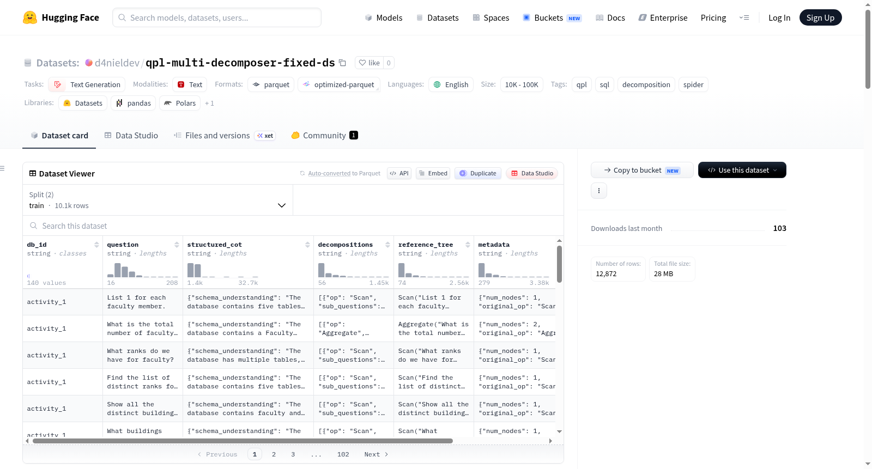This screenshot has height=469, width=872.
Task: Like this dataset
Action: (x=369, y=63)
